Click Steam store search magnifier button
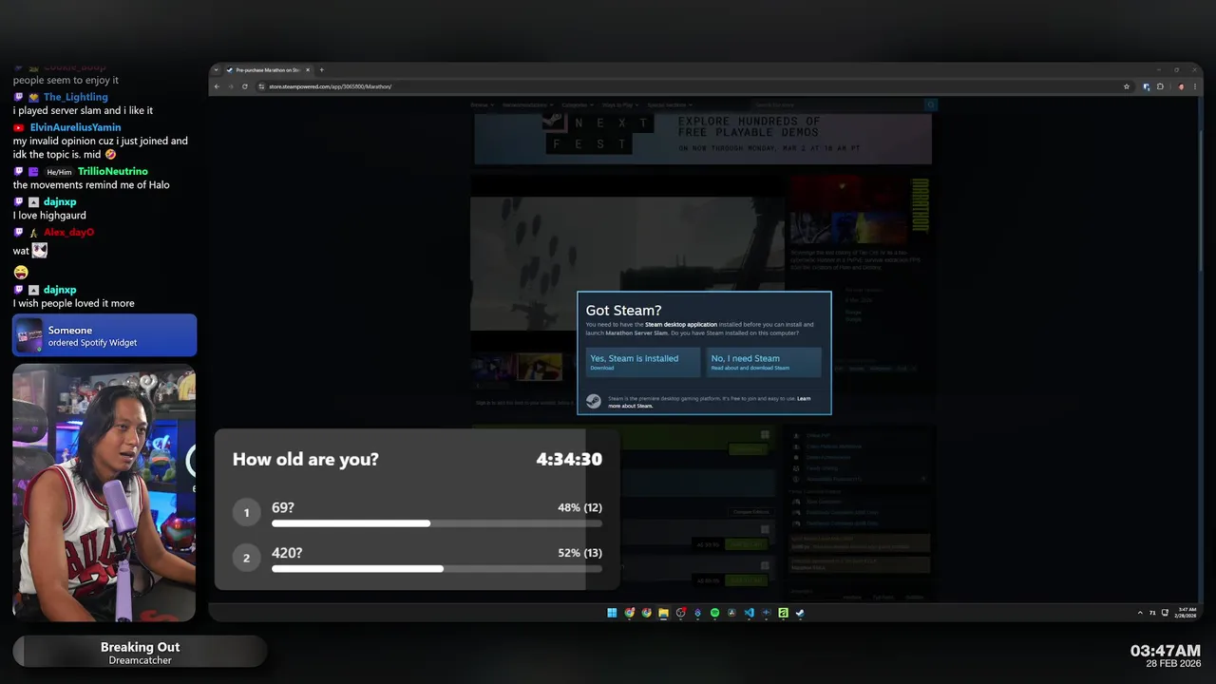1216x684 pixels. [x=931, y=104]
